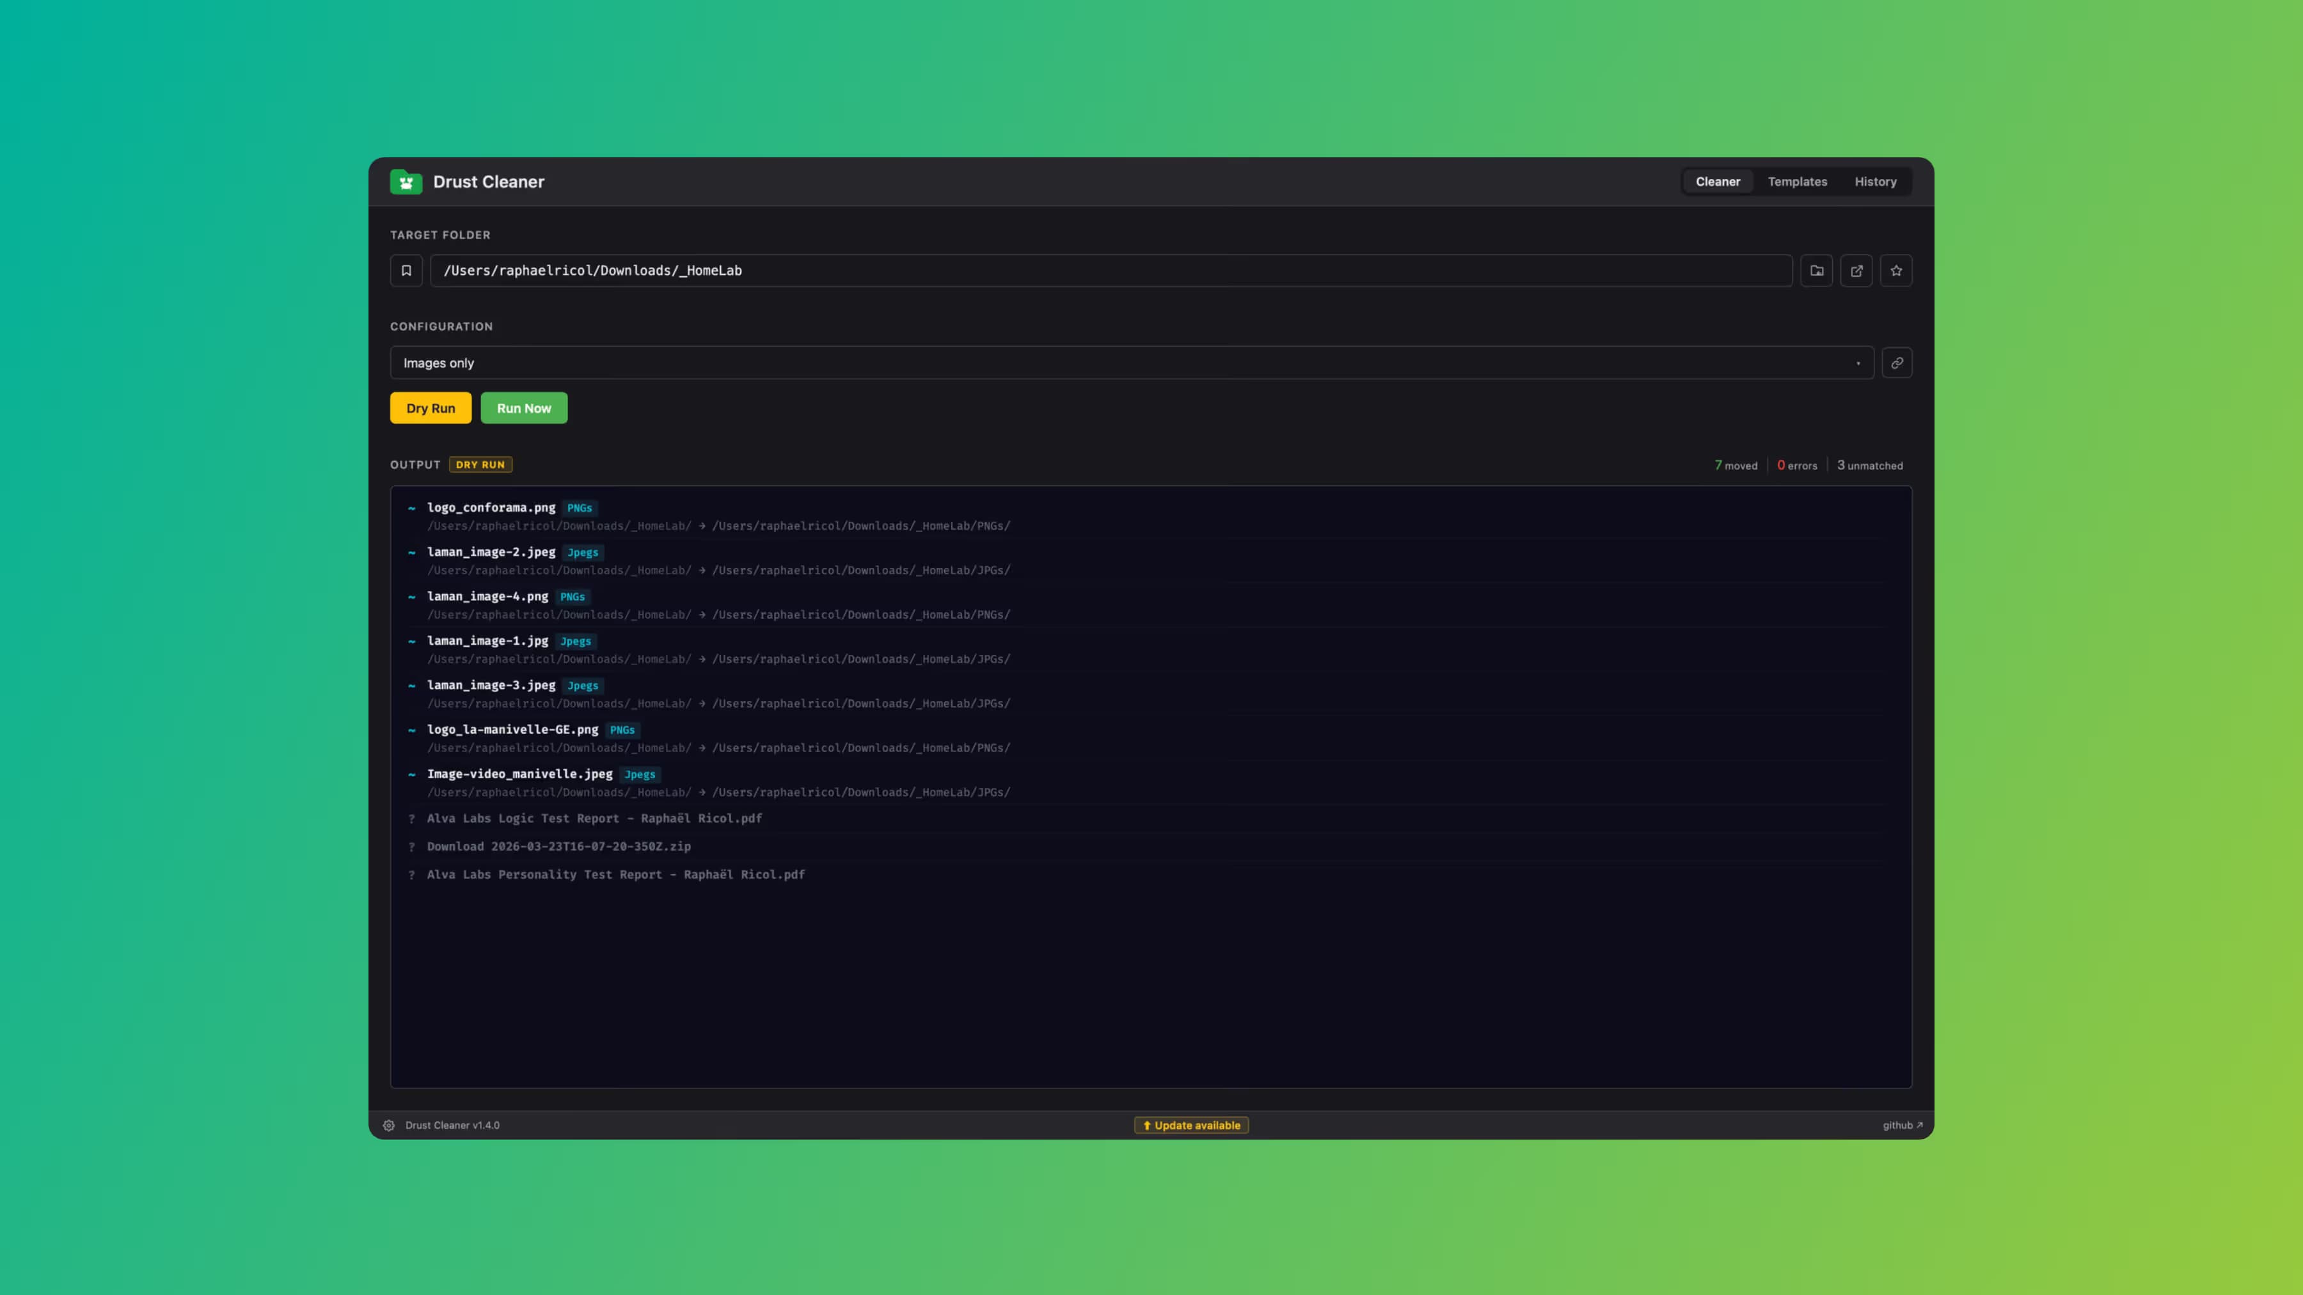This screenshot has height=1295, width=2303.
Task: Expand the configuration selector chevron
Action: [x=1858, y=363]
